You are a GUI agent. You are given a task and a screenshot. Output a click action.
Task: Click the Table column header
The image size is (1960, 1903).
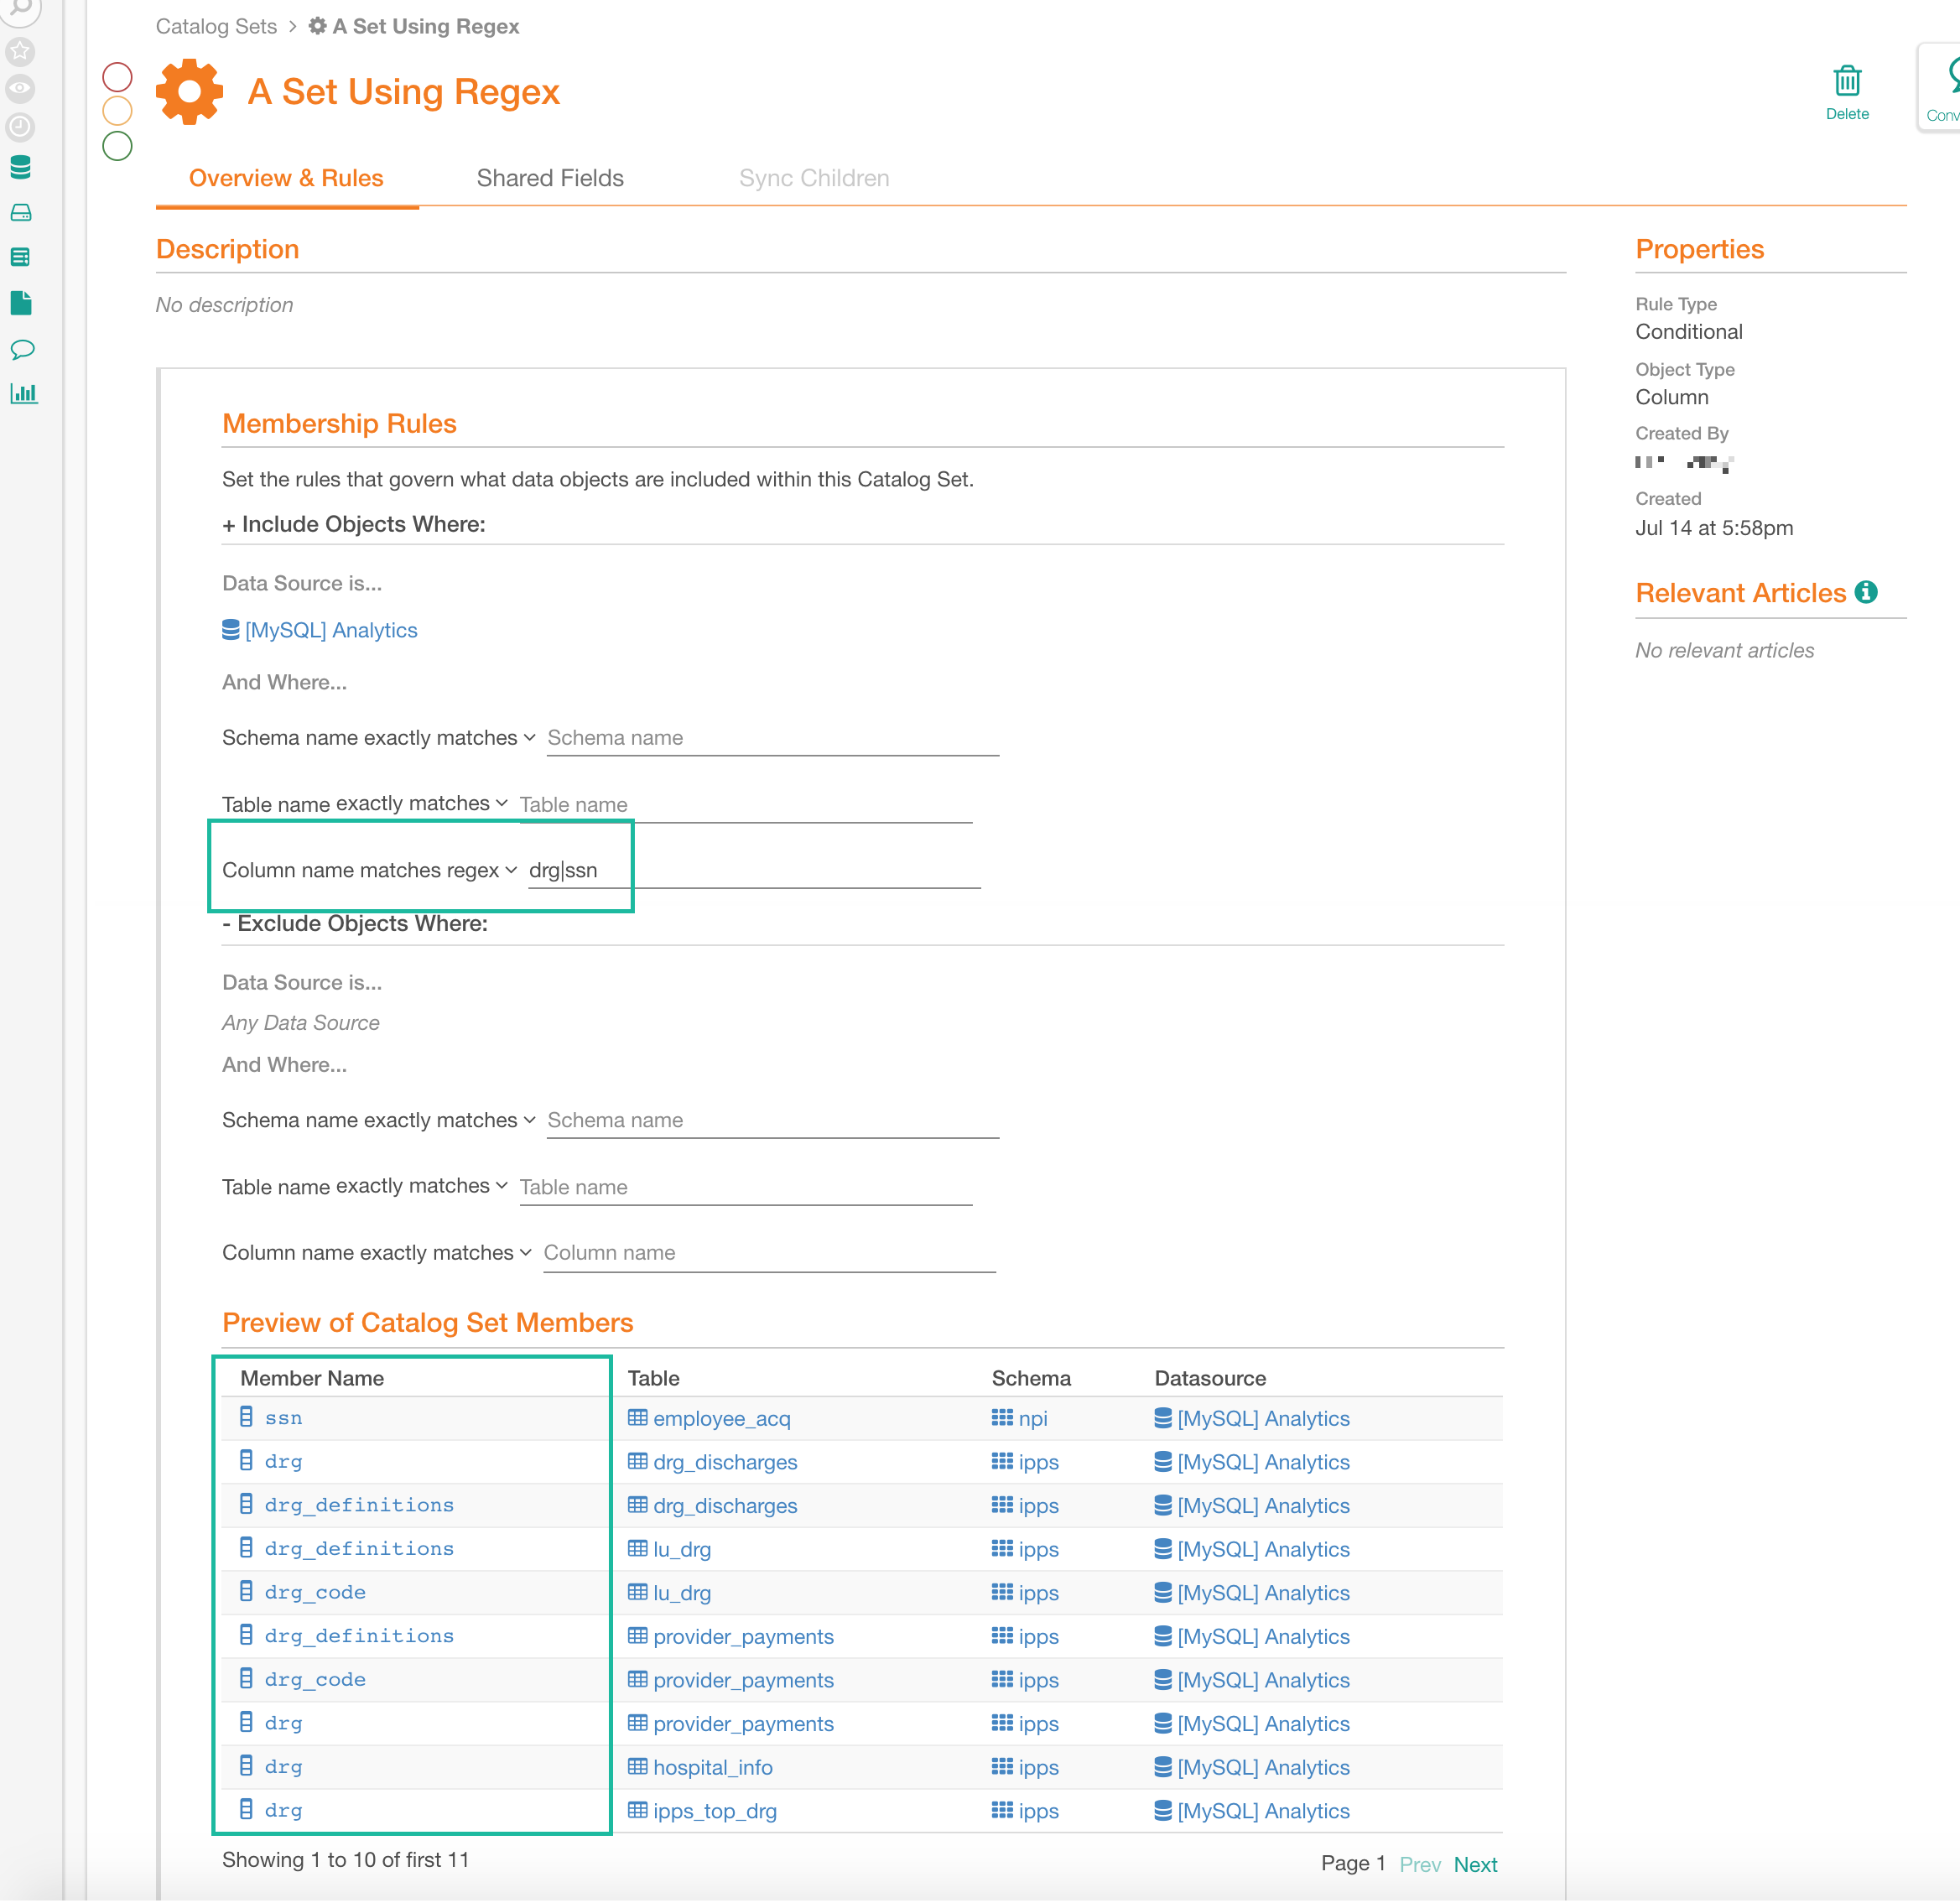click(x=653, y=1378)
